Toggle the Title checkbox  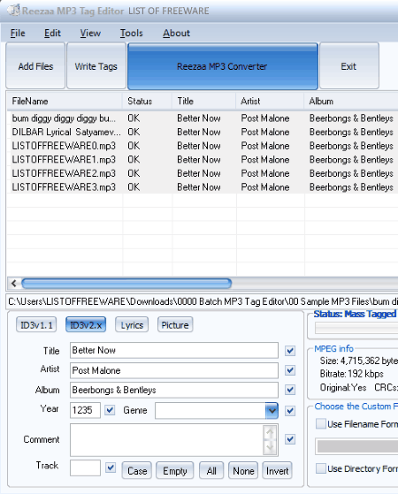point(290,351)
